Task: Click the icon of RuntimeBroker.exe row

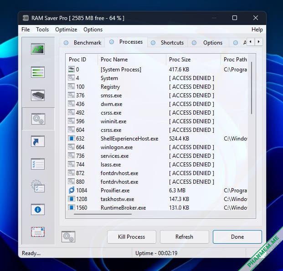Action: point(71,208)
